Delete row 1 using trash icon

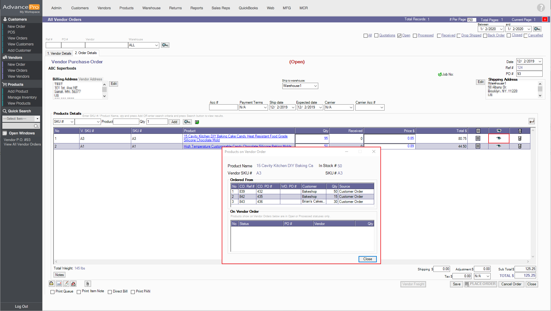point(520,138)
